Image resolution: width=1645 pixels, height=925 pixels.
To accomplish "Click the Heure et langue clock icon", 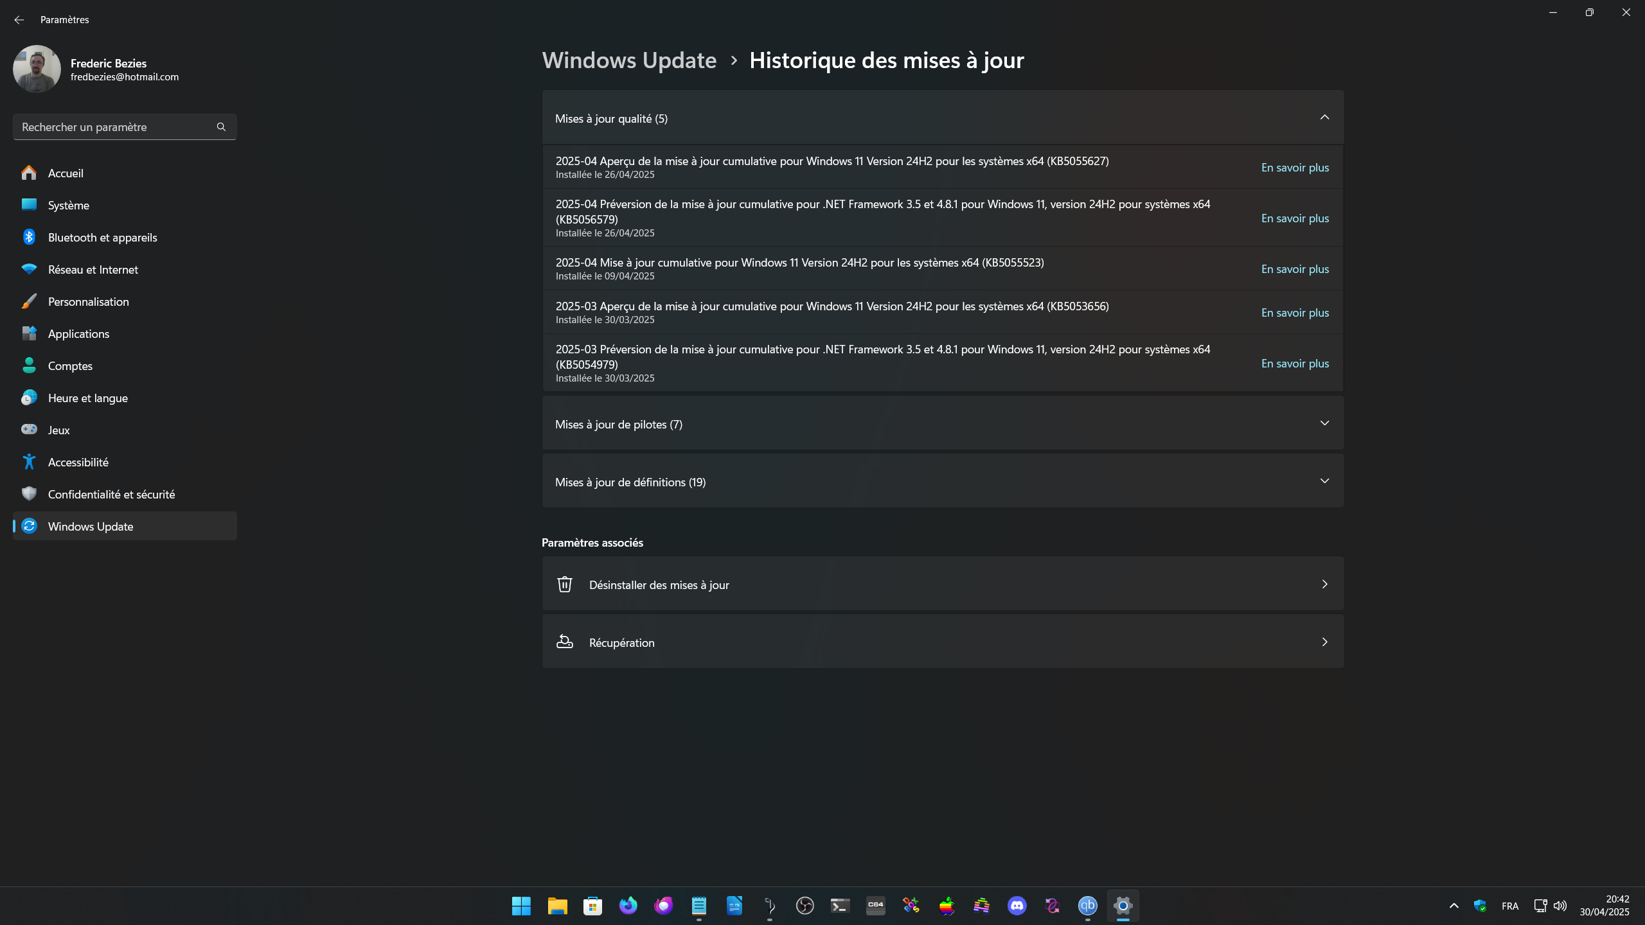I will (29, 398).
